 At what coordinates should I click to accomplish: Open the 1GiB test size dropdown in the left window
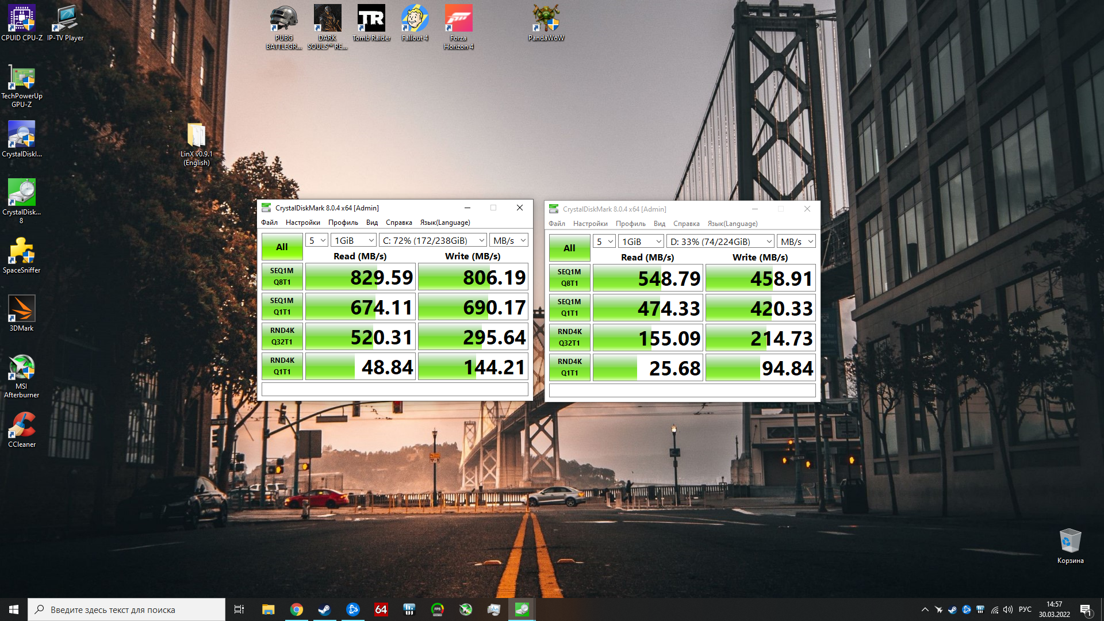(354, 240)
